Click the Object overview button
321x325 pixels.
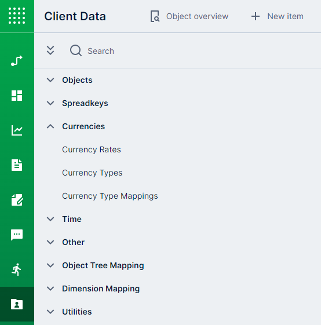[189, 16]
